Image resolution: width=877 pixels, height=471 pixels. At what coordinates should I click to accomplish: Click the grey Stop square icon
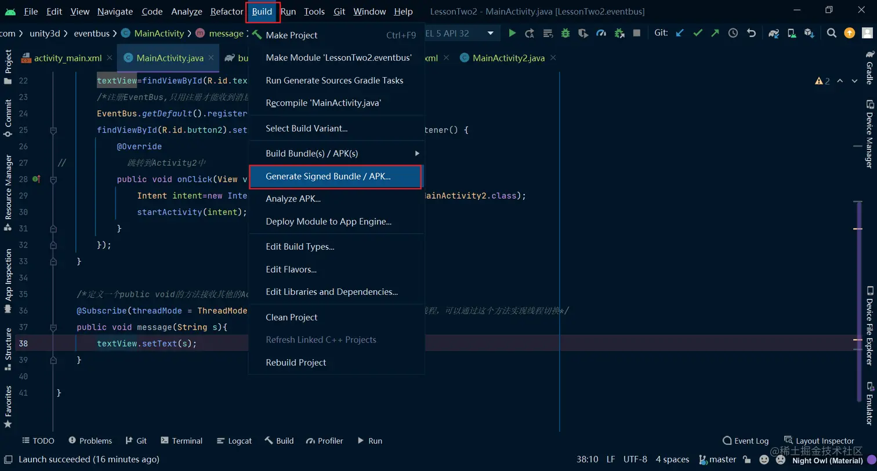click(637, 33)
